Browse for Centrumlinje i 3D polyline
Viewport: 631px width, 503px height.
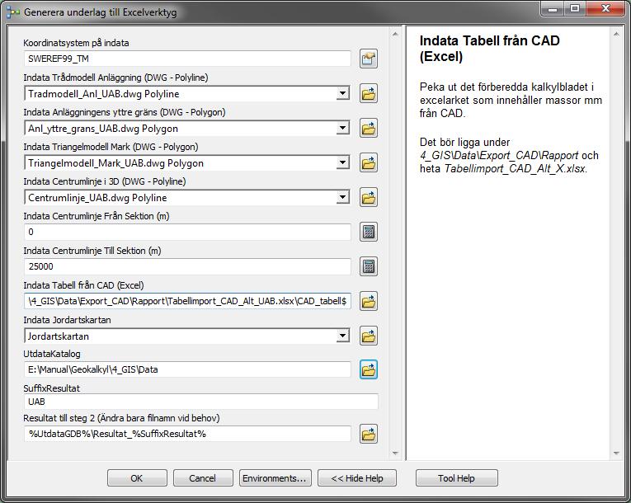pos(368,198)
